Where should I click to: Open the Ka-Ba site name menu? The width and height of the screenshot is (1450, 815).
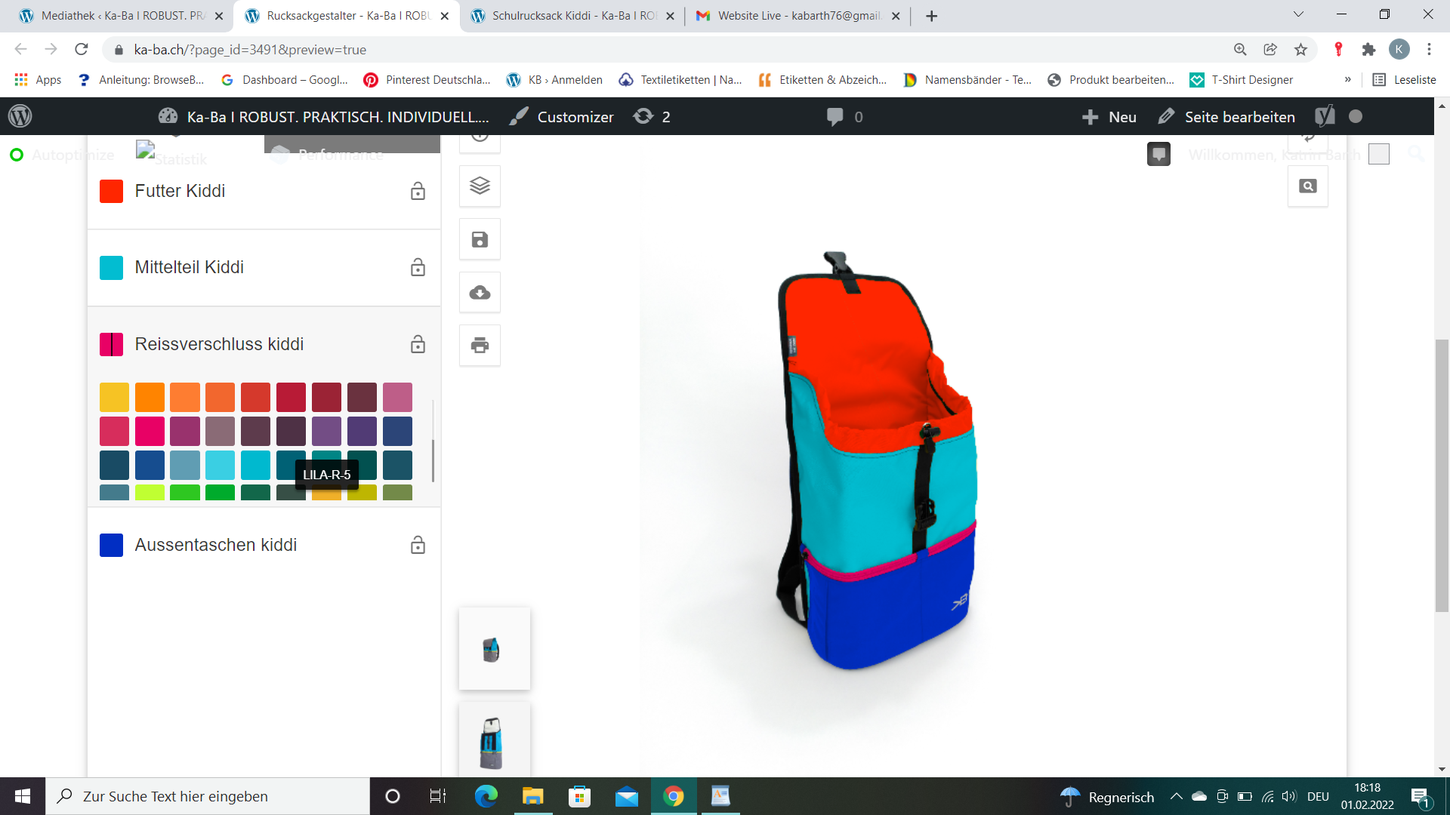tap(324, 117)
